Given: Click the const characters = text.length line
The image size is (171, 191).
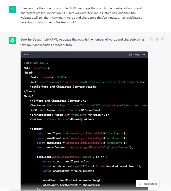Looking at the screenshot, I should [x=68, y=171].
